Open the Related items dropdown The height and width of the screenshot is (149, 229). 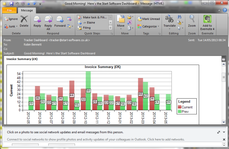pos(180,22)
